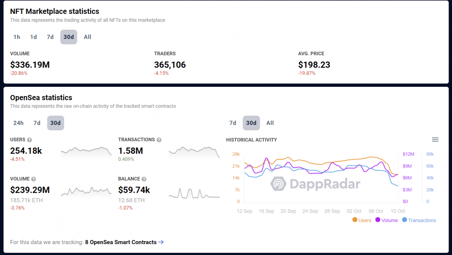
Task: Switch OpenSea statistics to 24h view
Action: point(18,123)
